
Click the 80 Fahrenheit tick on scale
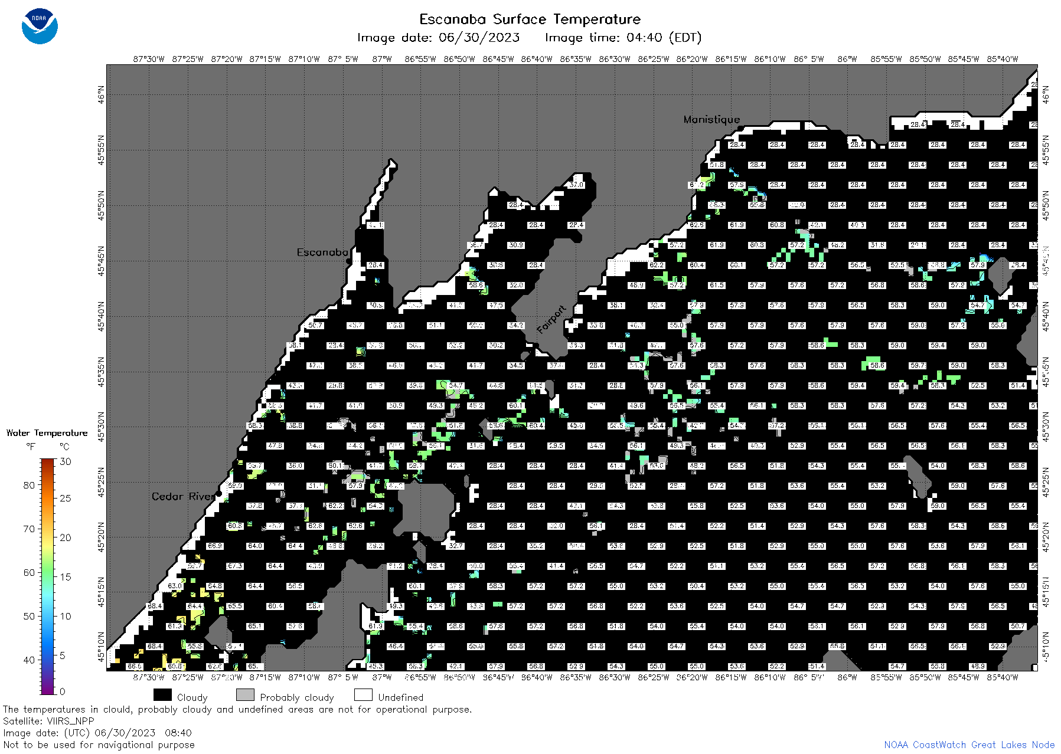click(29, 485)
